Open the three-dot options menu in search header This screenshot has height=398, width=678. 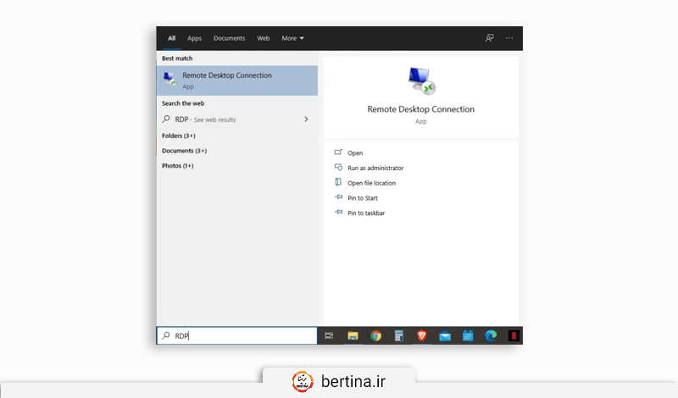click(509, 38)
